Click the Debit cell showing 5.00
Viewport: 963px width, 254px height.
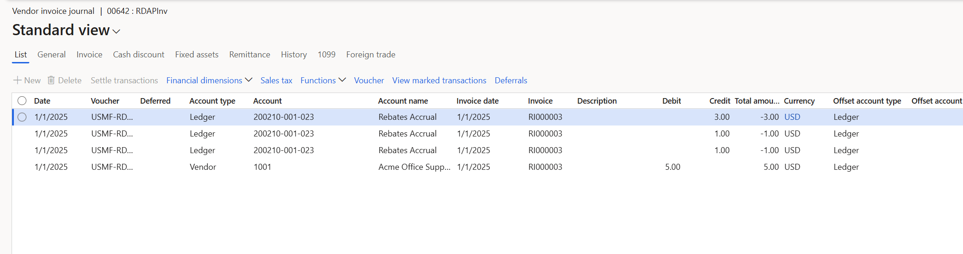673,167
